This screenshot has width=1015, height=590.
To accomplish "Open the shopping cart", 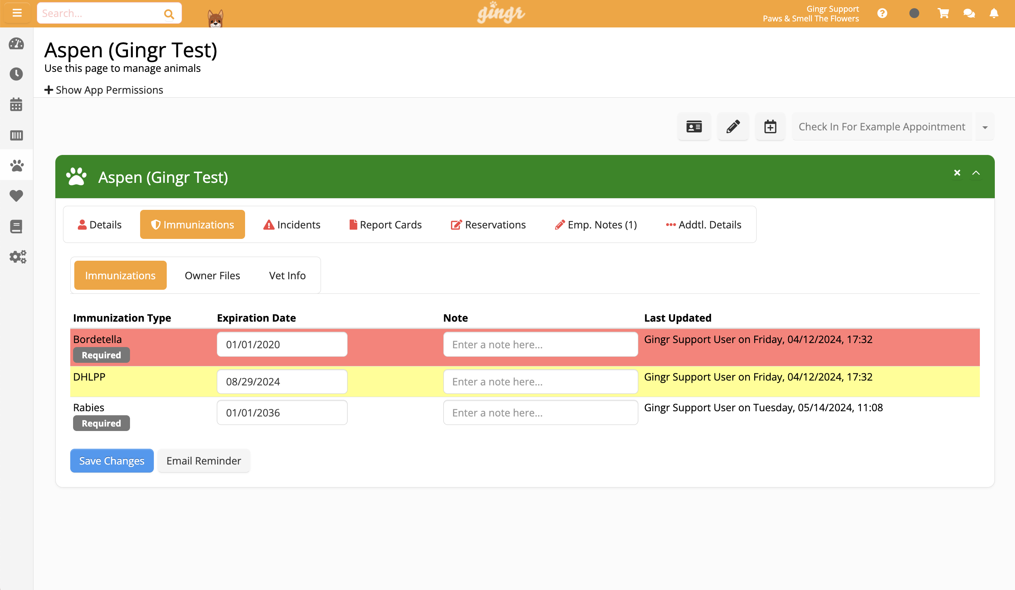I will pyautogui.click(x=943, y=14).
